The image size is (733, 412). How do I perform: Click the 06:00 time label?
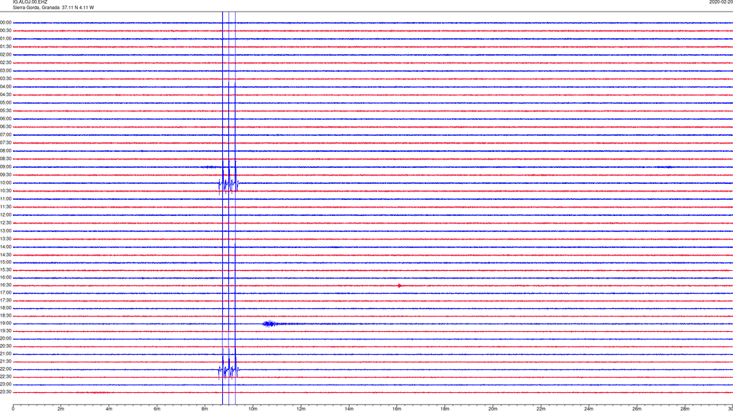(x=5, y=119)
